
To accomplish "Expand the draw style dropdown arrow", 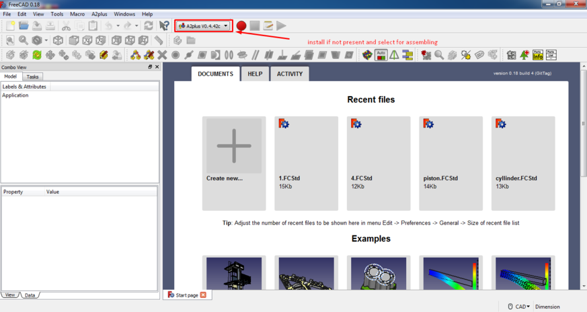I will pos(46,40).
